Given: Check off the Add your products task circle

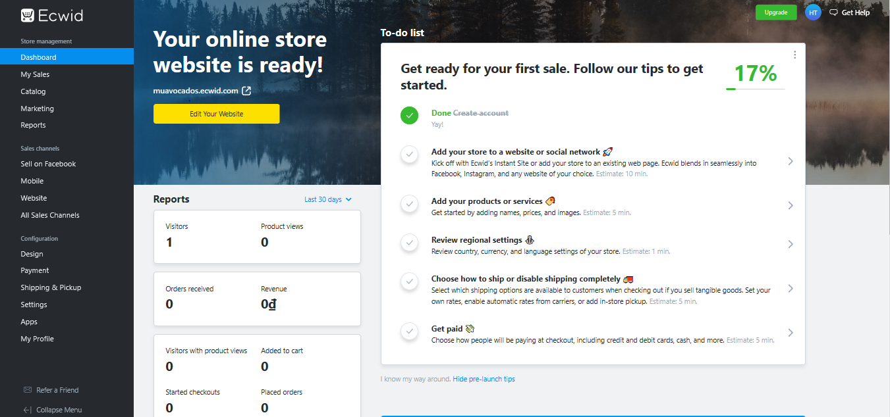Looking at the screenshot, I should coord(410,205).
